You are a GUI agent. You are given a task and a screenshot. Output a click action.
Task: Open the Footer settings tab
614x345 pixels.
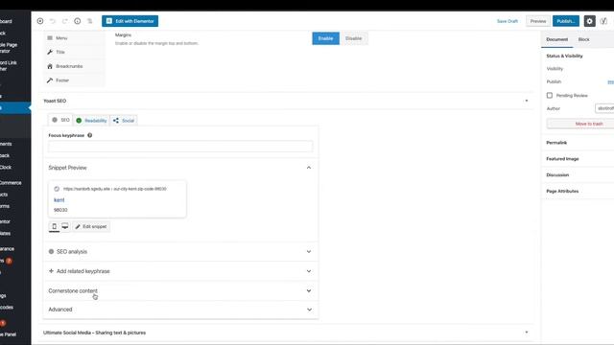pos(74,80)
